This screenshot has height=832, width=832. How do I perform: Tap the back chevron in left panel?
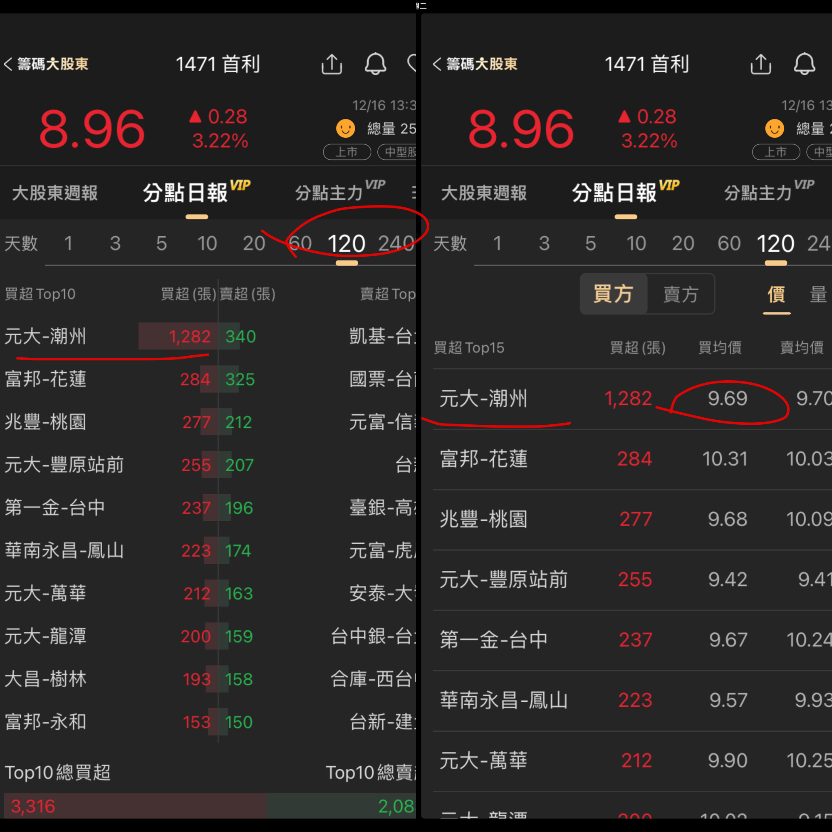coord(8,64)
